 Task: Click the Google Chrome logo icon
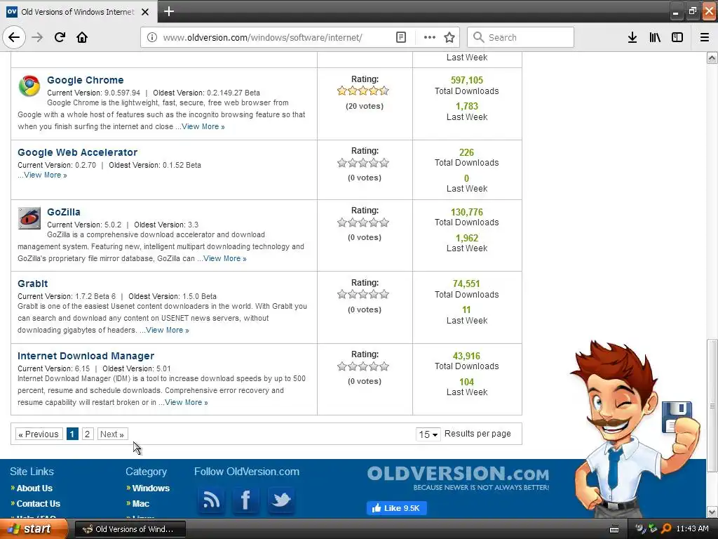(x=29, y=86)
